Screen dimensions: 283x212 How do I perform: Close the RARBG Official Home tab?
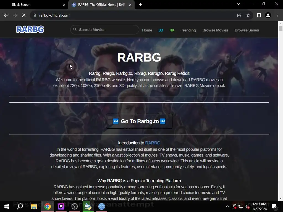130,5
